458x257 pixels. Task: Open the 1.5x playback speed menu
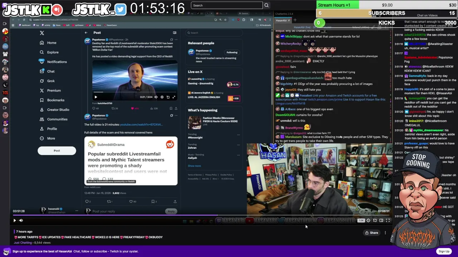point(361,221)
